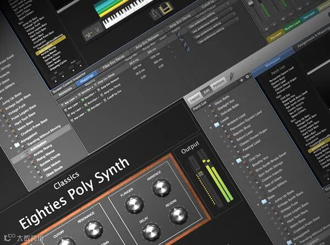Turn the Flanger knob
The image size is (330, 245).
pos(134,204)
